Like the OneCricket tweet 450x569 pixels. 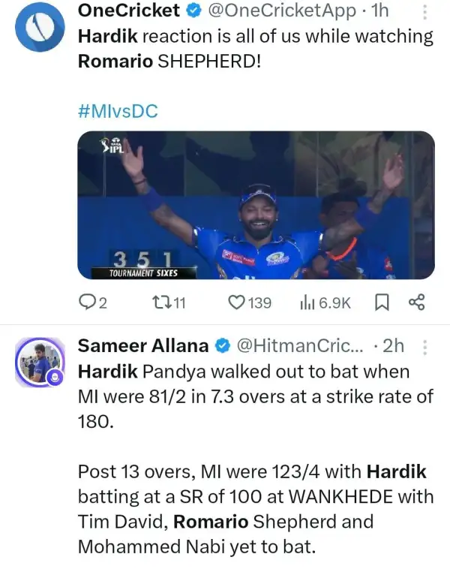[x=250, y=303]
